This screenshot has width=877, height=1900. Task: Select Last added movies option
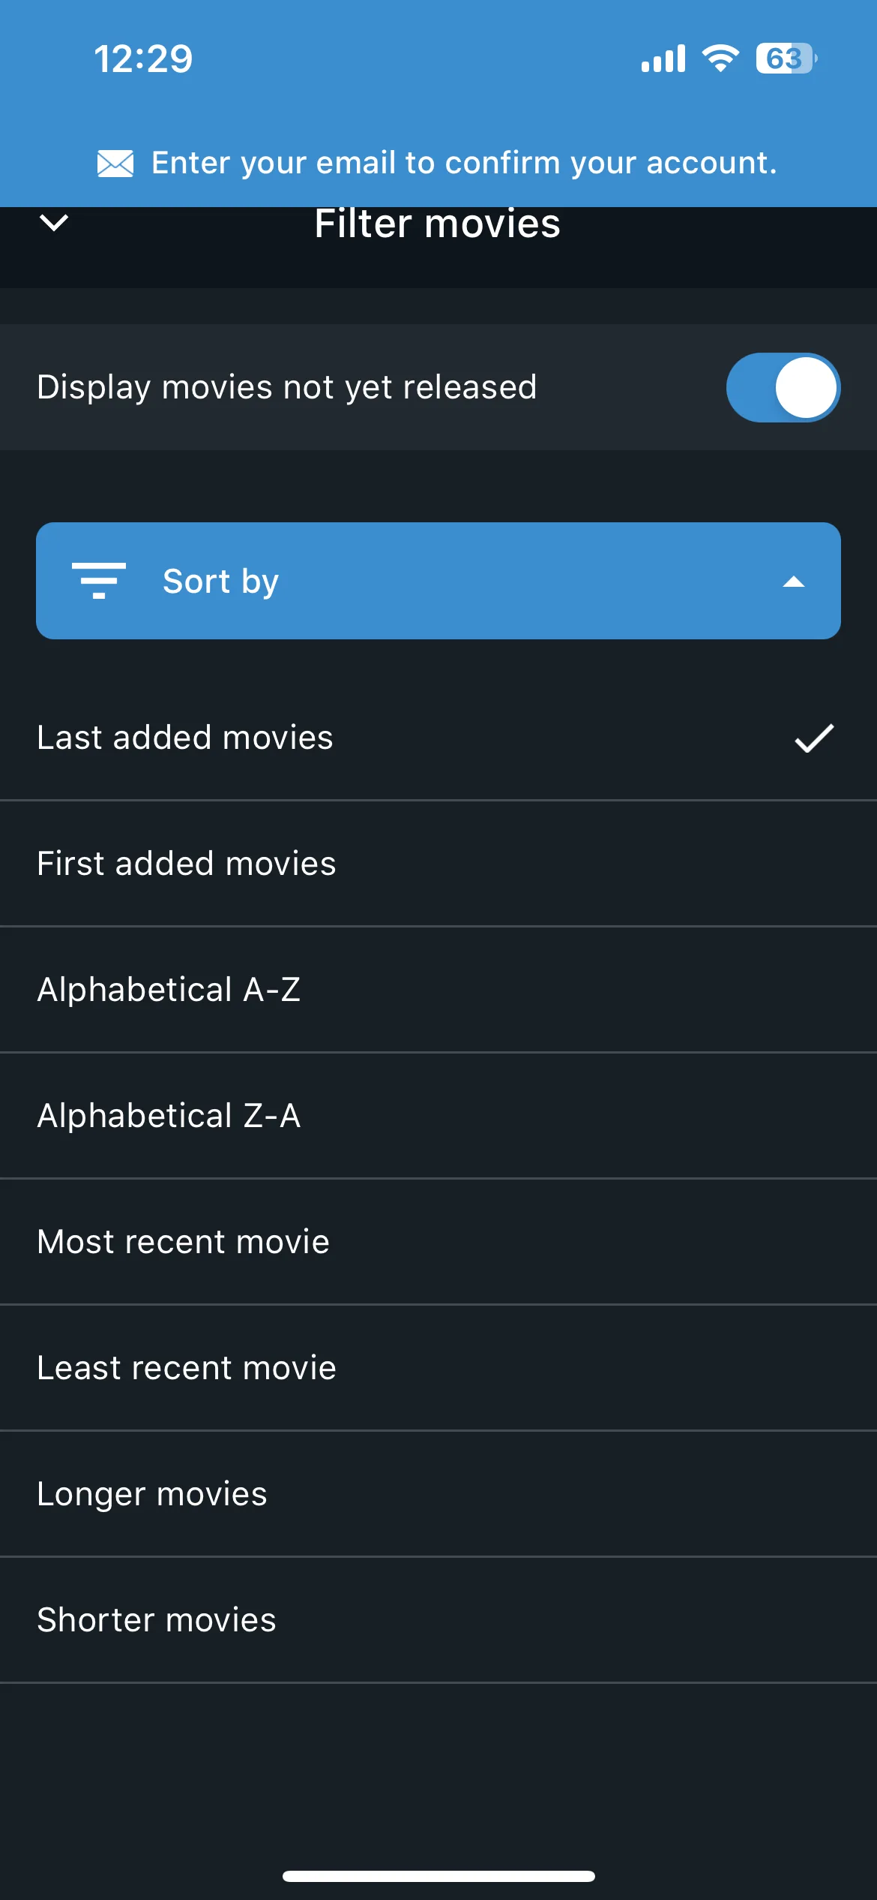click(x=438, y=738)
